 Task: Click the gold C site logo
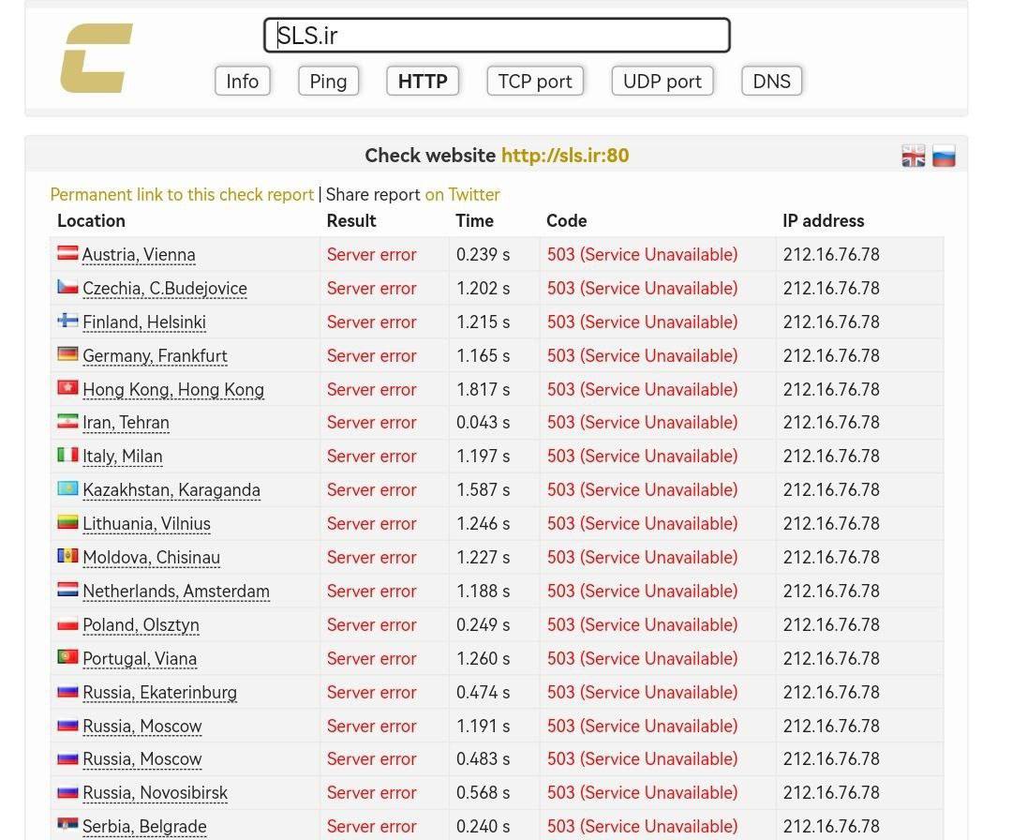tap(97, 58)
